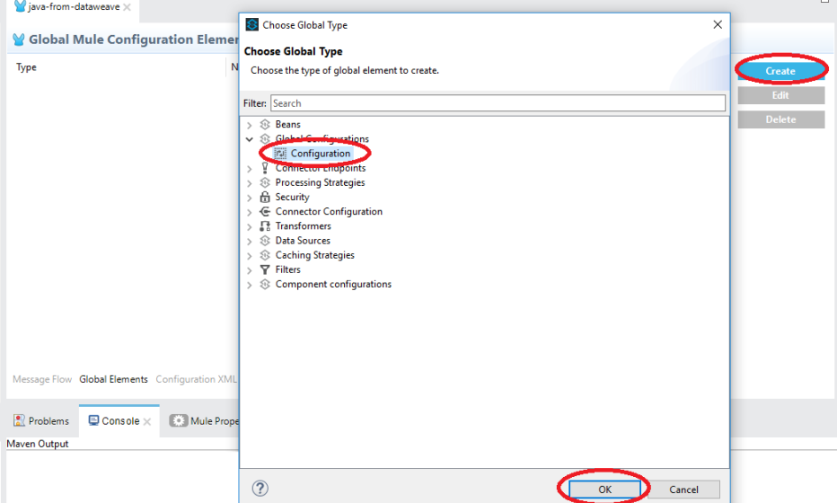Screen dimensions: 837x503
Task: Click the Processing Strategies icon
Action: click(265, 182)
